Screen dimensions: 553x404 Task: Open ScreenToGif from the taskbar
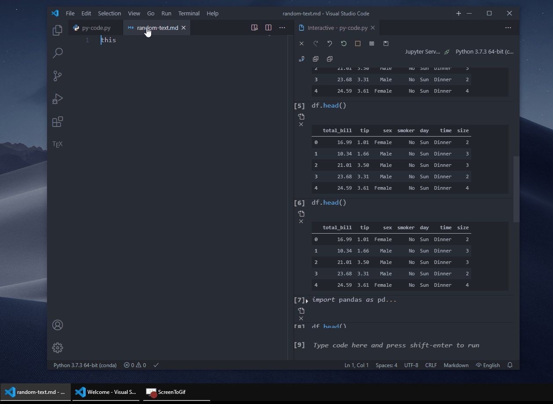click(177, 392)
